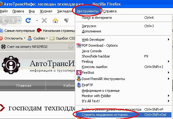This screenshot has height=119, width=173.
Task: Select Войти в режим приватного просмотра
Action: click(x=124, y=109)
